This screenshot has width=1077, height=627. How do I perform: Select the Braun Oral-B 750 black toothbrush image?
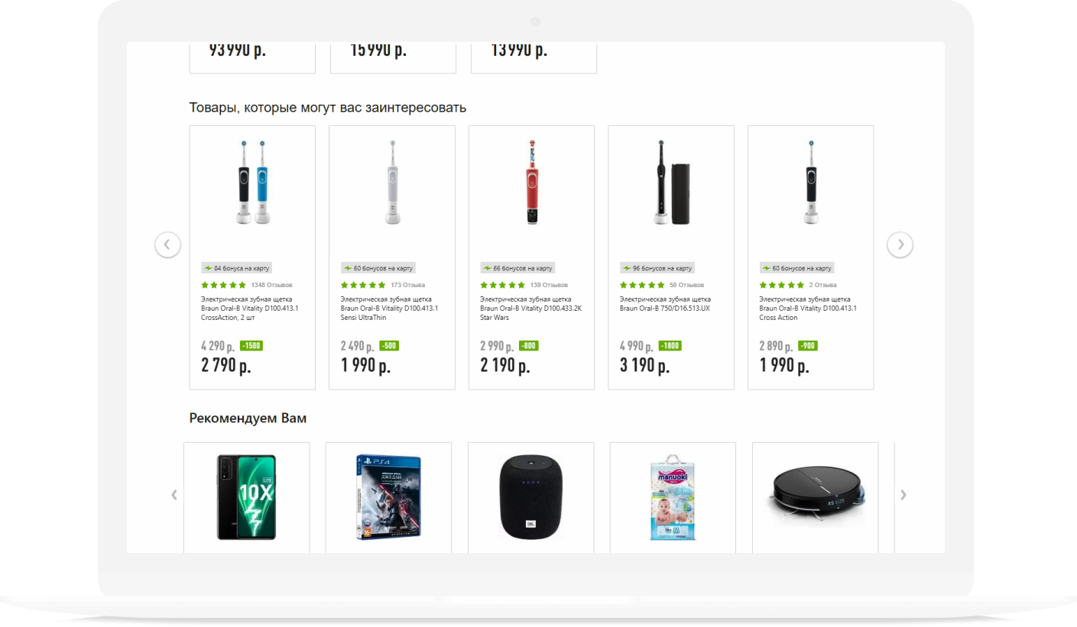[671, 183]
